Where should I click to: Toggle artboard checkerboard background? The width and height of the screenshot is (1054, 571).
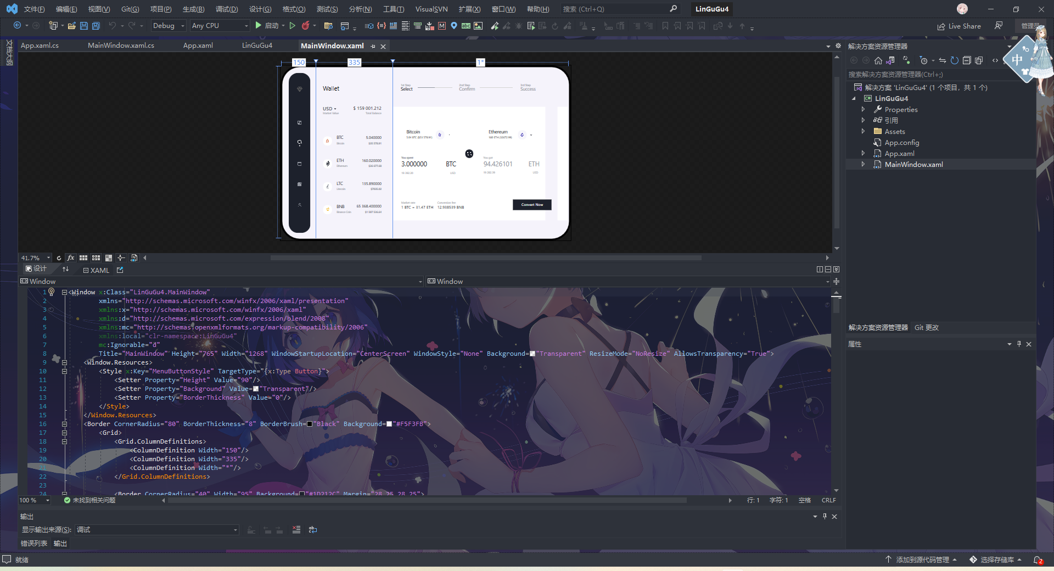click(109, 258)
